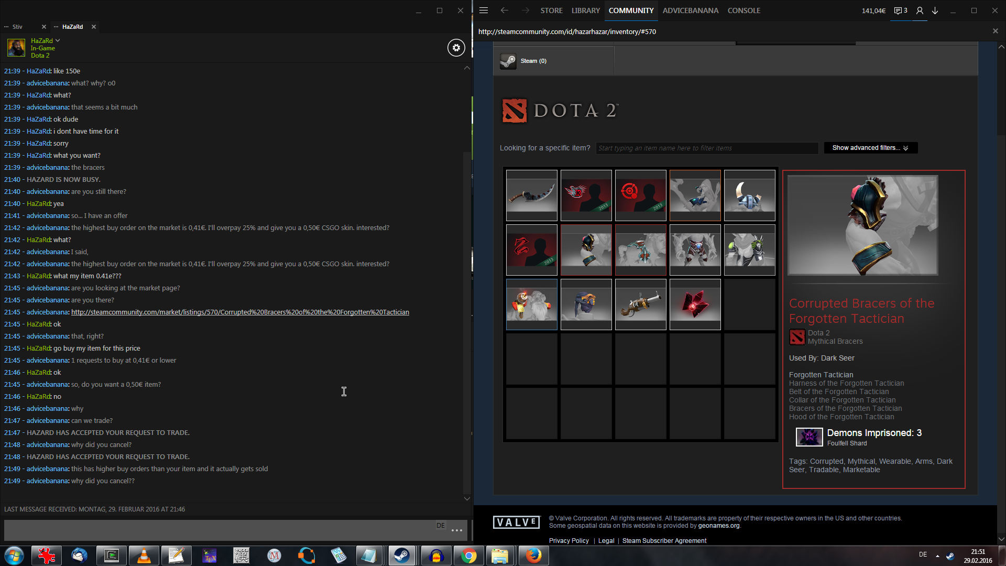Image resolution: width=1006 pixels, height=566 pixels.
Task: Open the Steam Subscriber Agreement link
Action: point(664,541)
